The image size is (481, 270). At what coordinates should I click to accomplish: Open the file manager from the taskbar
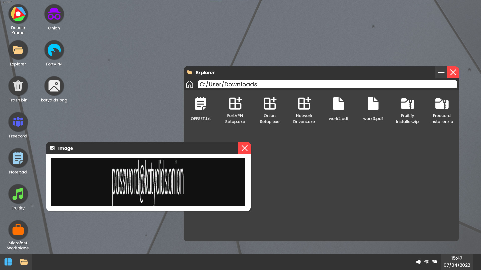pos(24,262)
